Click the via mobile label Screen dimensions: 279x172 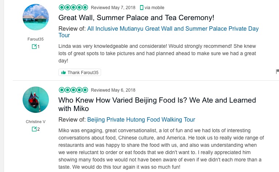(154, 8)
